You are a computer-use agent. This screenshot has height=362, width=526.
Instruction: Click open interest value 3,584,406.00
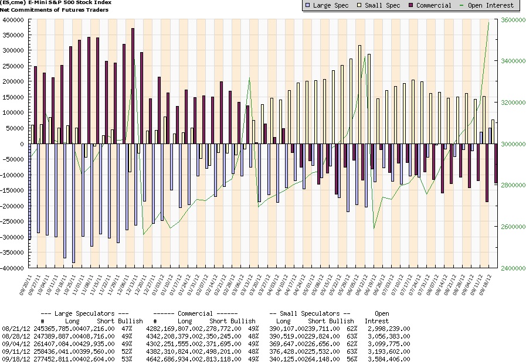pyautogui.click(x=389, y=359)
